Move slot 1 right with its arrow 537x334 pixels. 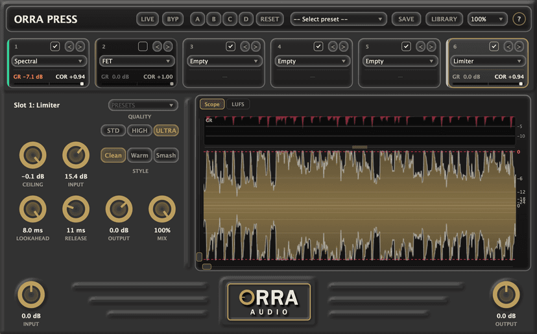80,47
